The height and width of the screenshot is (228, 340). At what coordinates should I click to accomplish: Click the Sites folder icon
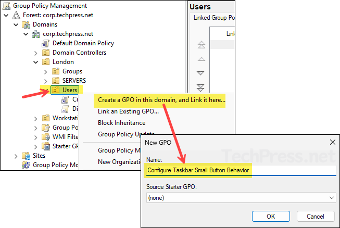click(x=26, y=156)
